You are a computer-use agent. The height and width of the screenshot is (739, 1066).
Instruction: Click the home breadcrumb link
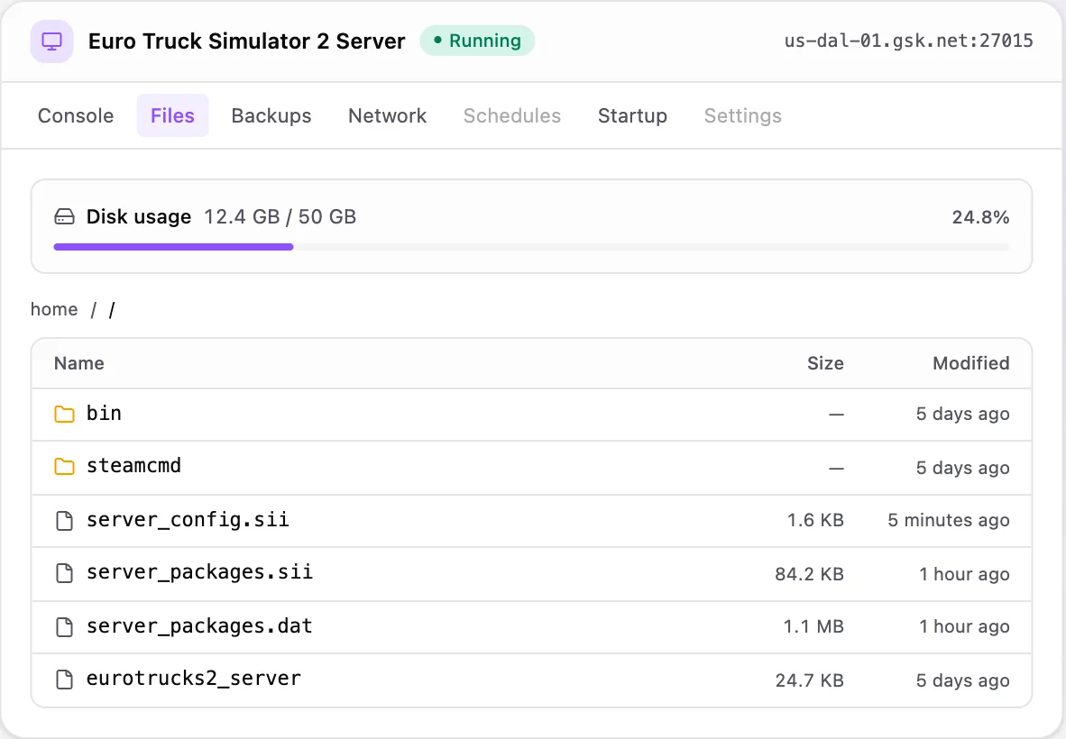54,309
